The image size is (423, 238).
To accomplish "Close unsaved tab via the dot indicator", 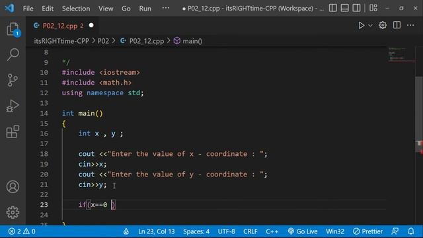I will [91, 25].
